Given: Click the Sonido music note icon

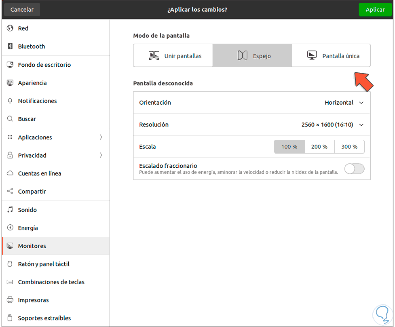Looking at the screenshot, I should coord(10,210).
